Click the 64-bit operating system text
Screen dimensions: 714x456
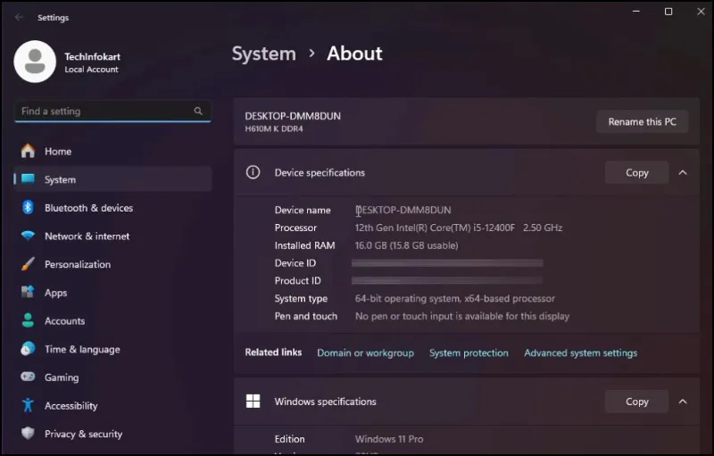point(455,299)
